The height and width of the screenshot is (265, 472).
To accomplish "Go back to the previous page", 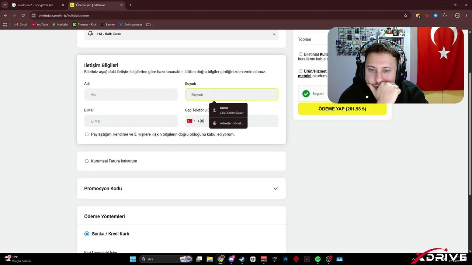I will (x=5, y=15).
